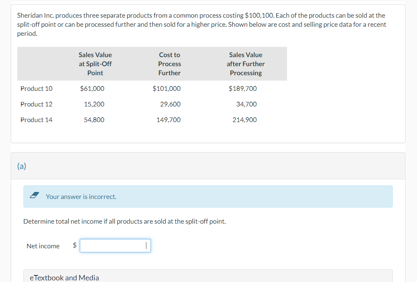Click the 29,600 cost cell for Product 12
The image size is (417, 282).
click(x=170, y=104)
